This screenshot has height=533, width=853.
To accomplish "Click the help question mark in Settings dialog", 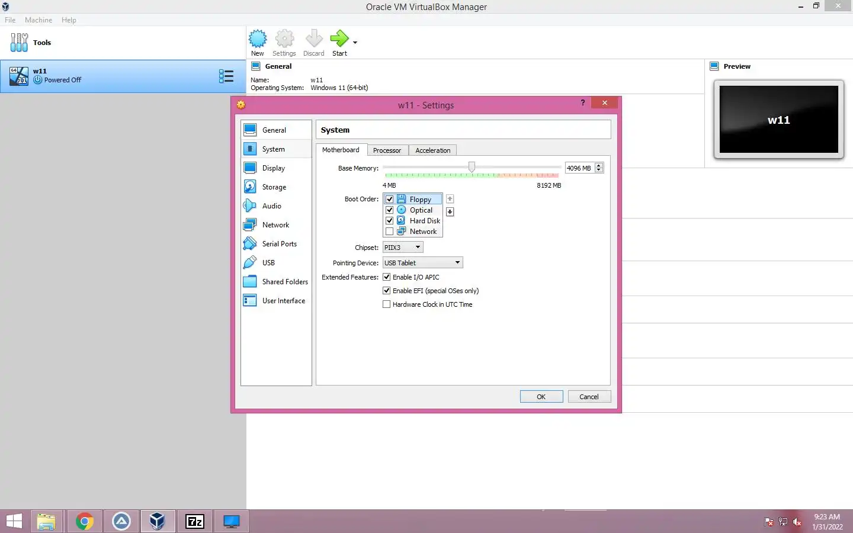I will (x=583, y=102).
